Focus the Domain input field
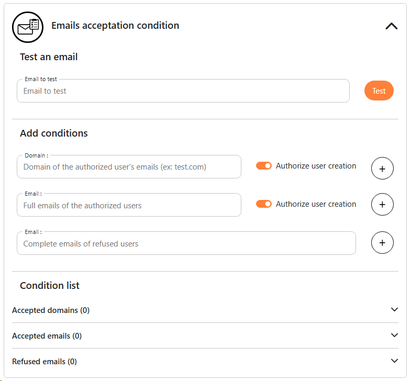The image size is (411, 381). [x=129, y=167]
